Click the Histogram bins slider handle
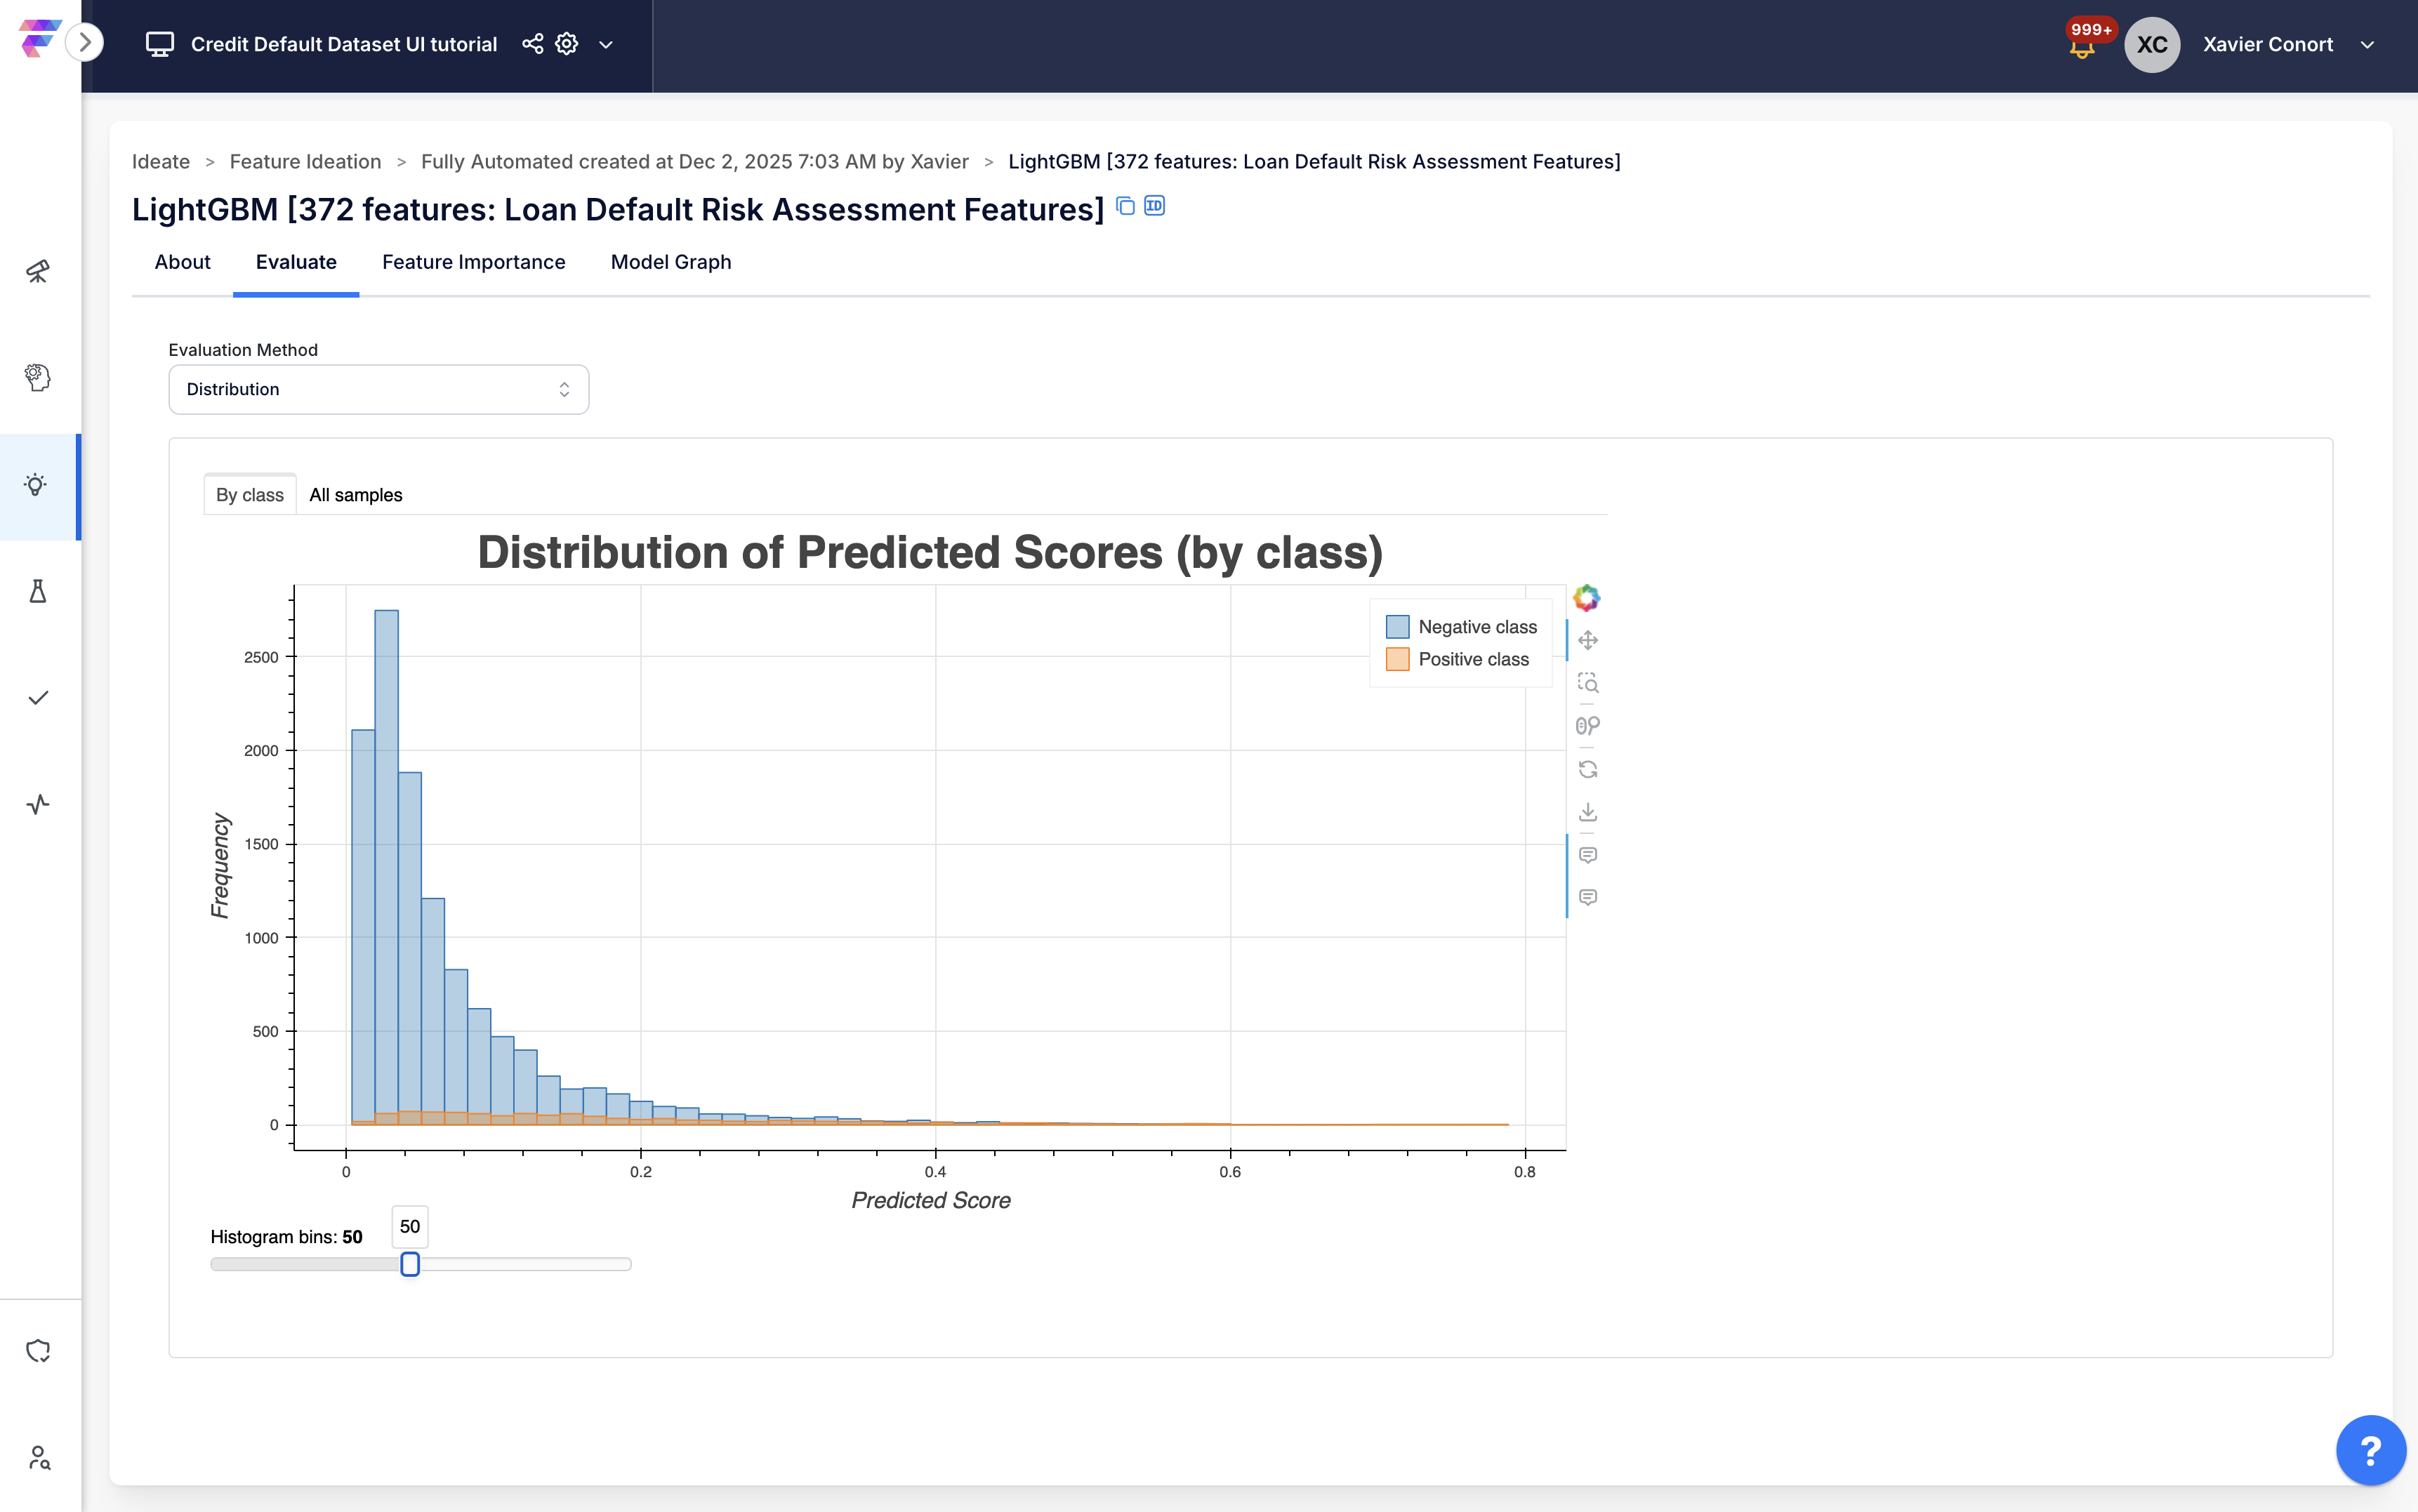Screen dimensions: 2418x1512 [410, 1264]
